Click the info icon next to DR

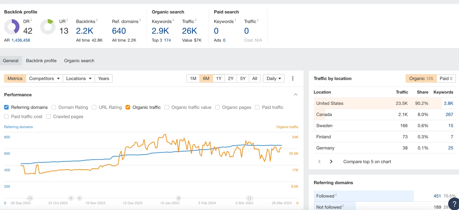31,20
